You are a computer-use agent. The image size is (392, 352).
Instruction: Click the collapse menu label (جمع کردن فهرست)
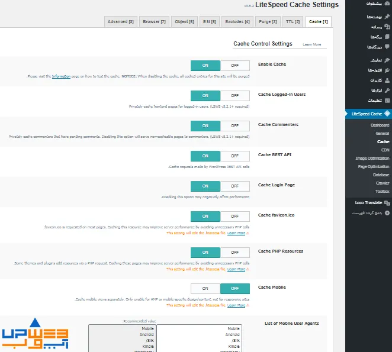pos(367,213)
